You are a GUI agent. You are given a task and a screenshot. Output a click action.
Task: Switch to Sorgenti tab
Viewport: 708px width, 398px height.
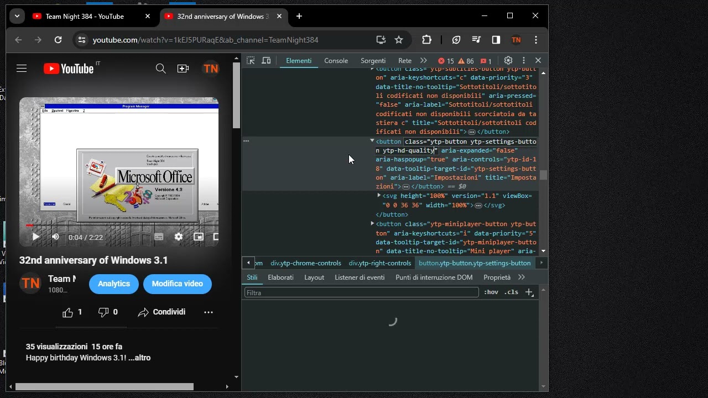373,61
